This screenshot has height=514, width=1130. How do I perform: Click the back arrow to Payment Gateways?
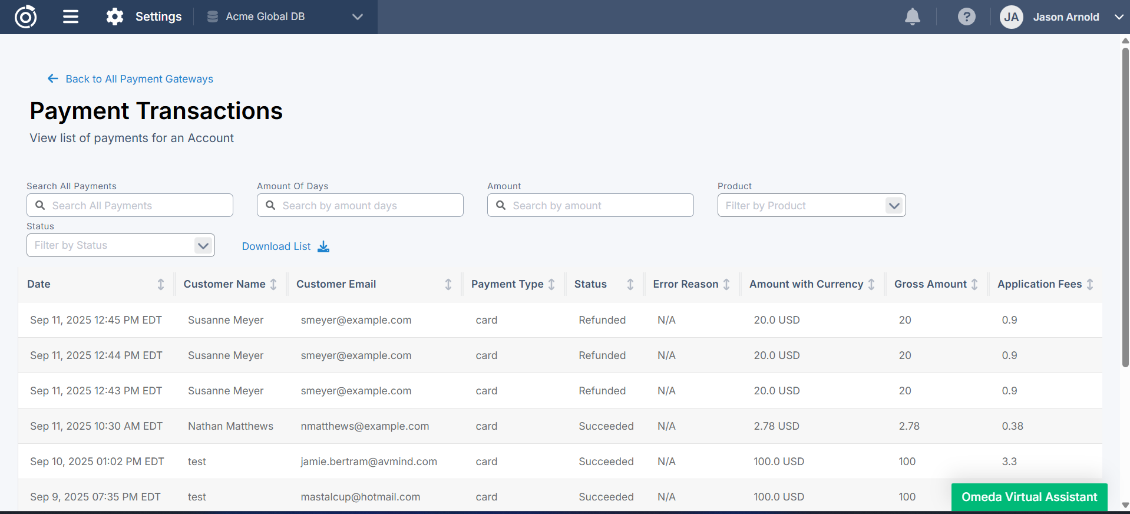coord(53,78)
